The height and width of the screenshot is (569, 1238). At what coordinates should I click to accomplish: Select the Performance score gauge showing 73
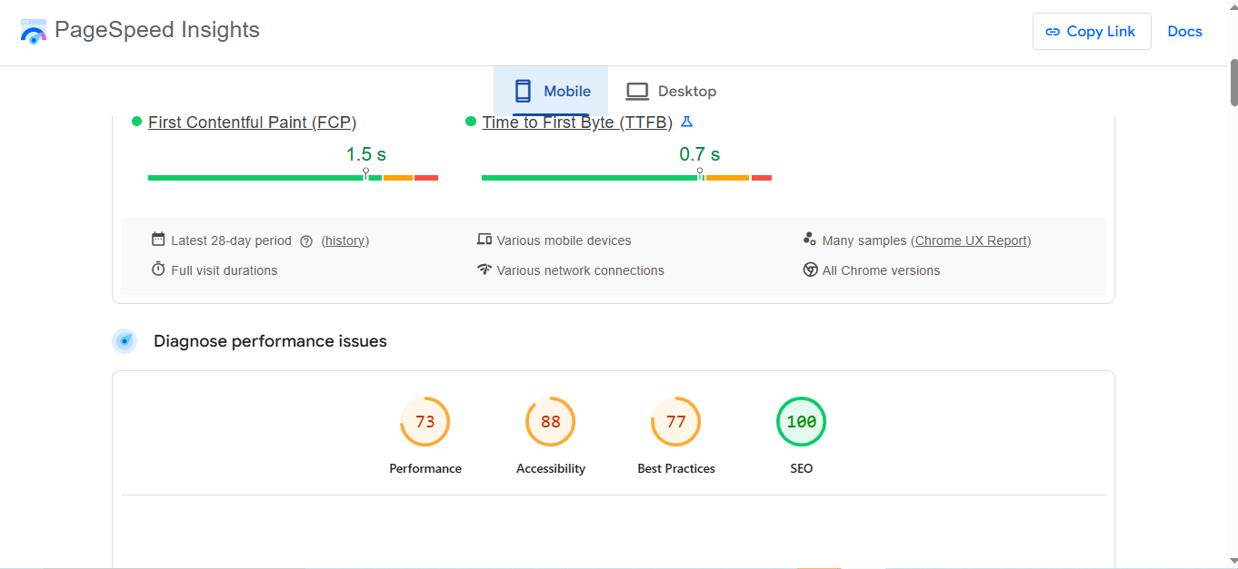point(424,421)
